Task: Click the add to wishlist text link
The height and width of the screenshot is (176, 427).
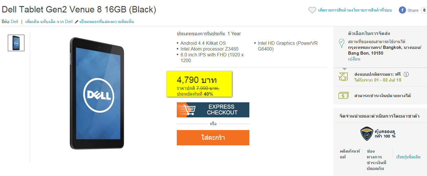Action: coord(355,10)
